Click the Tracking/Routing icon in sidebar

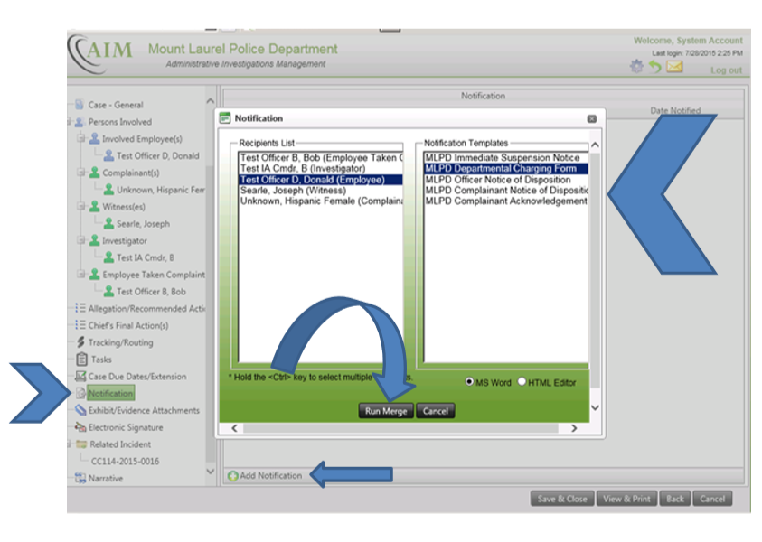80,342
